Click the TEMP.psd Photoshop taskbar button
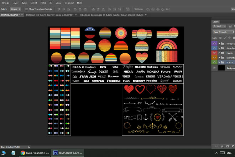The width and height of the screenshot is (235, 157). pyautogui.click(x=68, y=153)
